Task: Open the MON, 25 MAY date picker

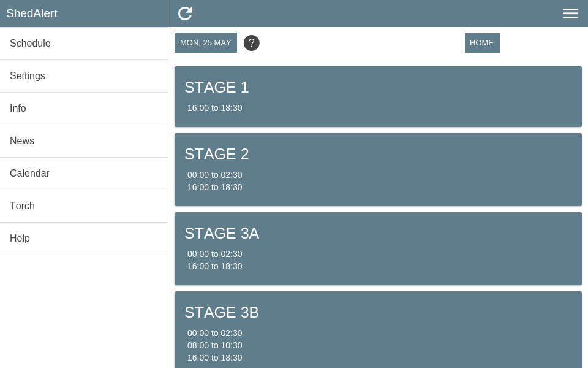Action: pyautogui.click(x=206, y=43)
